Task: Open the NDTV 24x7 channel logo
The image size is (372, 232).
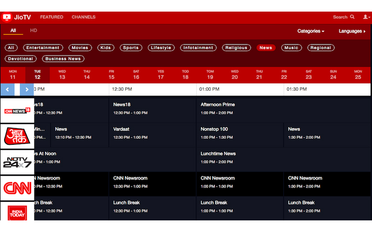Action: [x=17, y=162]
